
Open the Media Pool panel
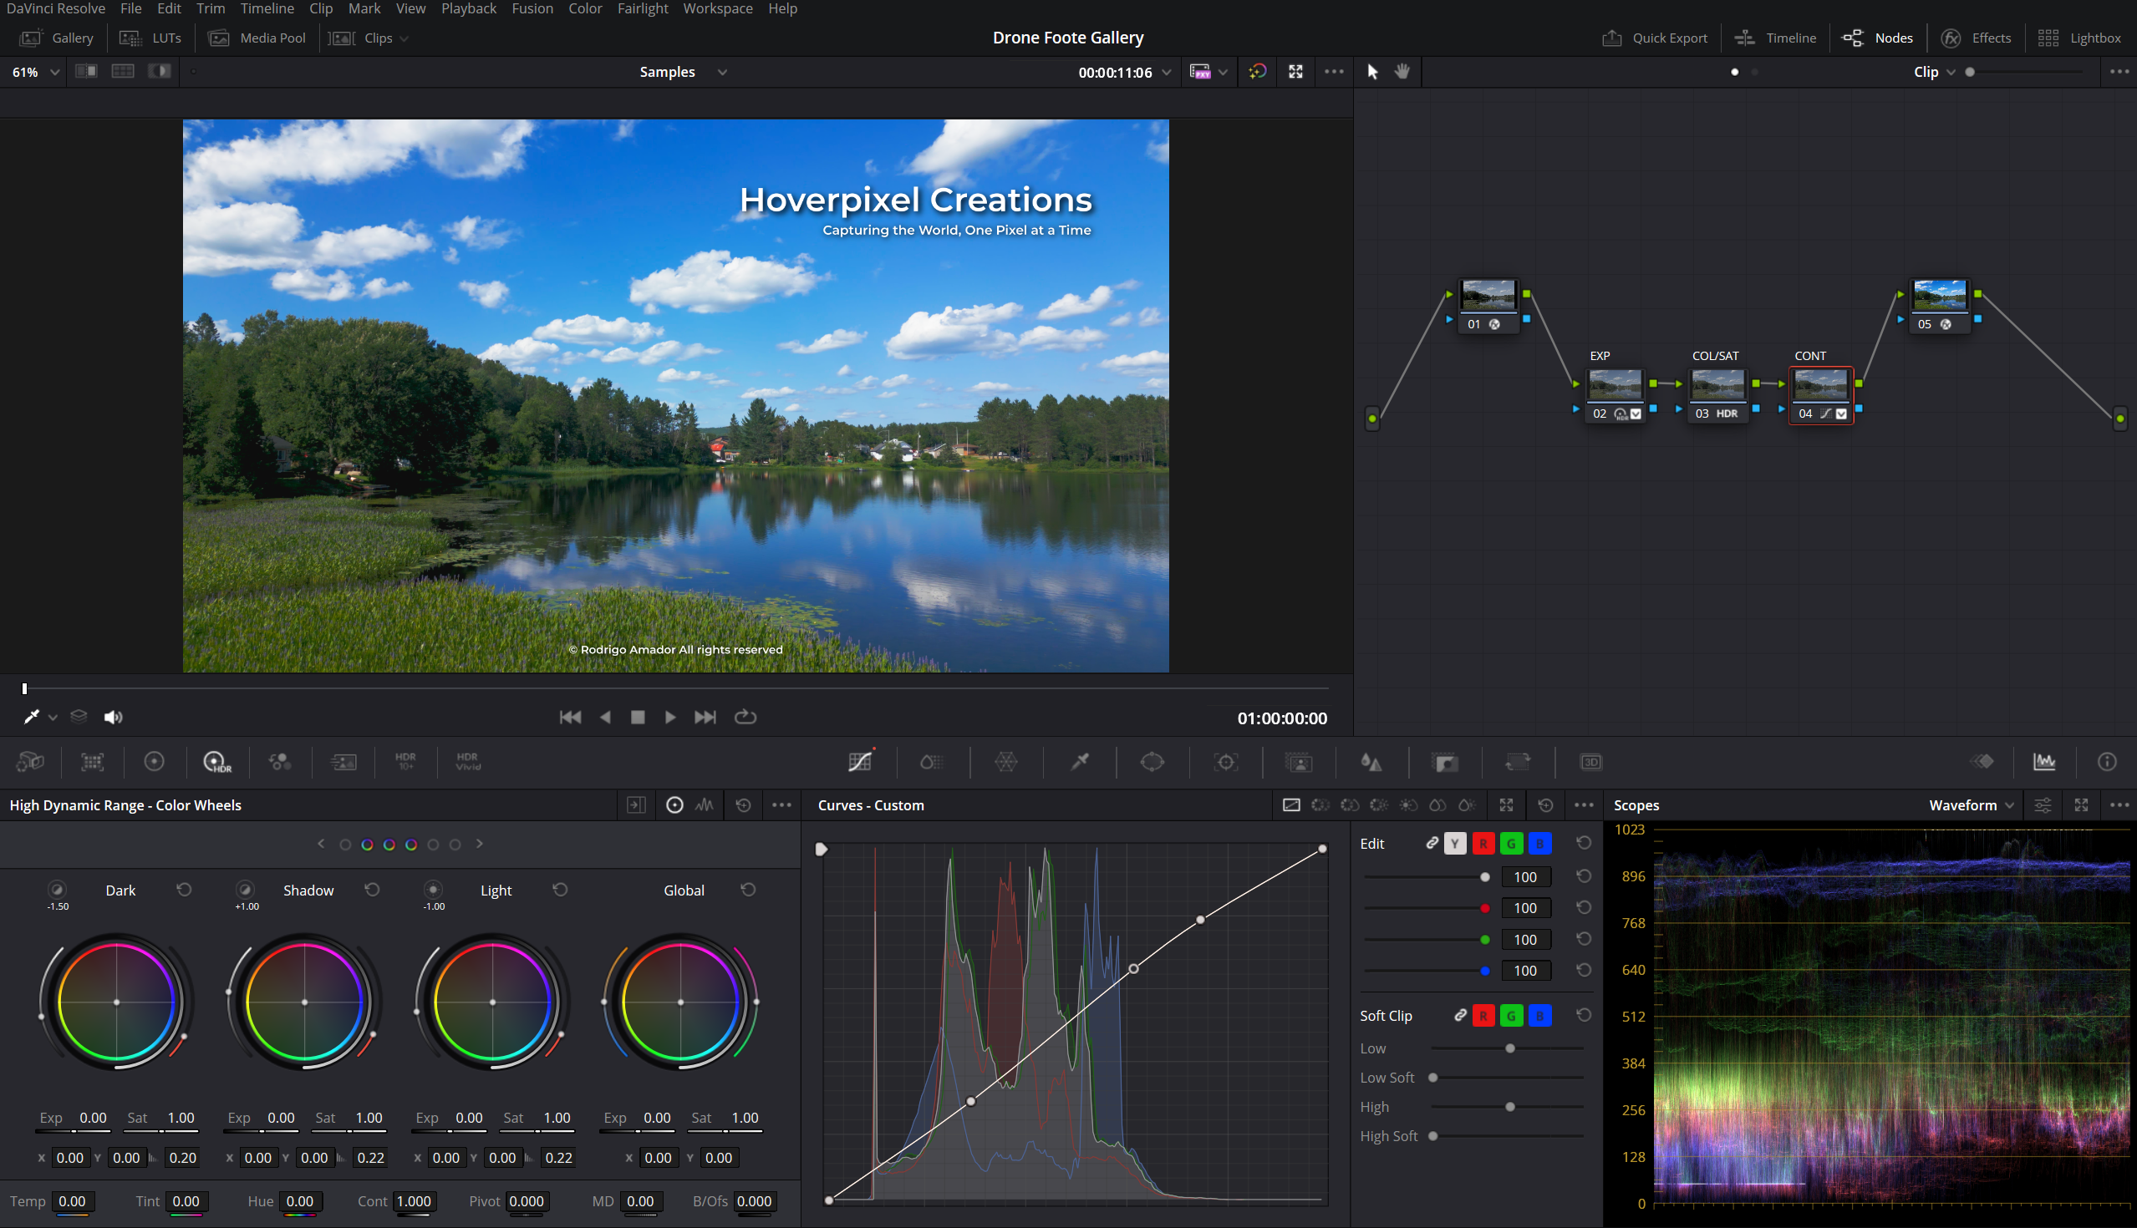pyautogui.click(x=257, y=38)
